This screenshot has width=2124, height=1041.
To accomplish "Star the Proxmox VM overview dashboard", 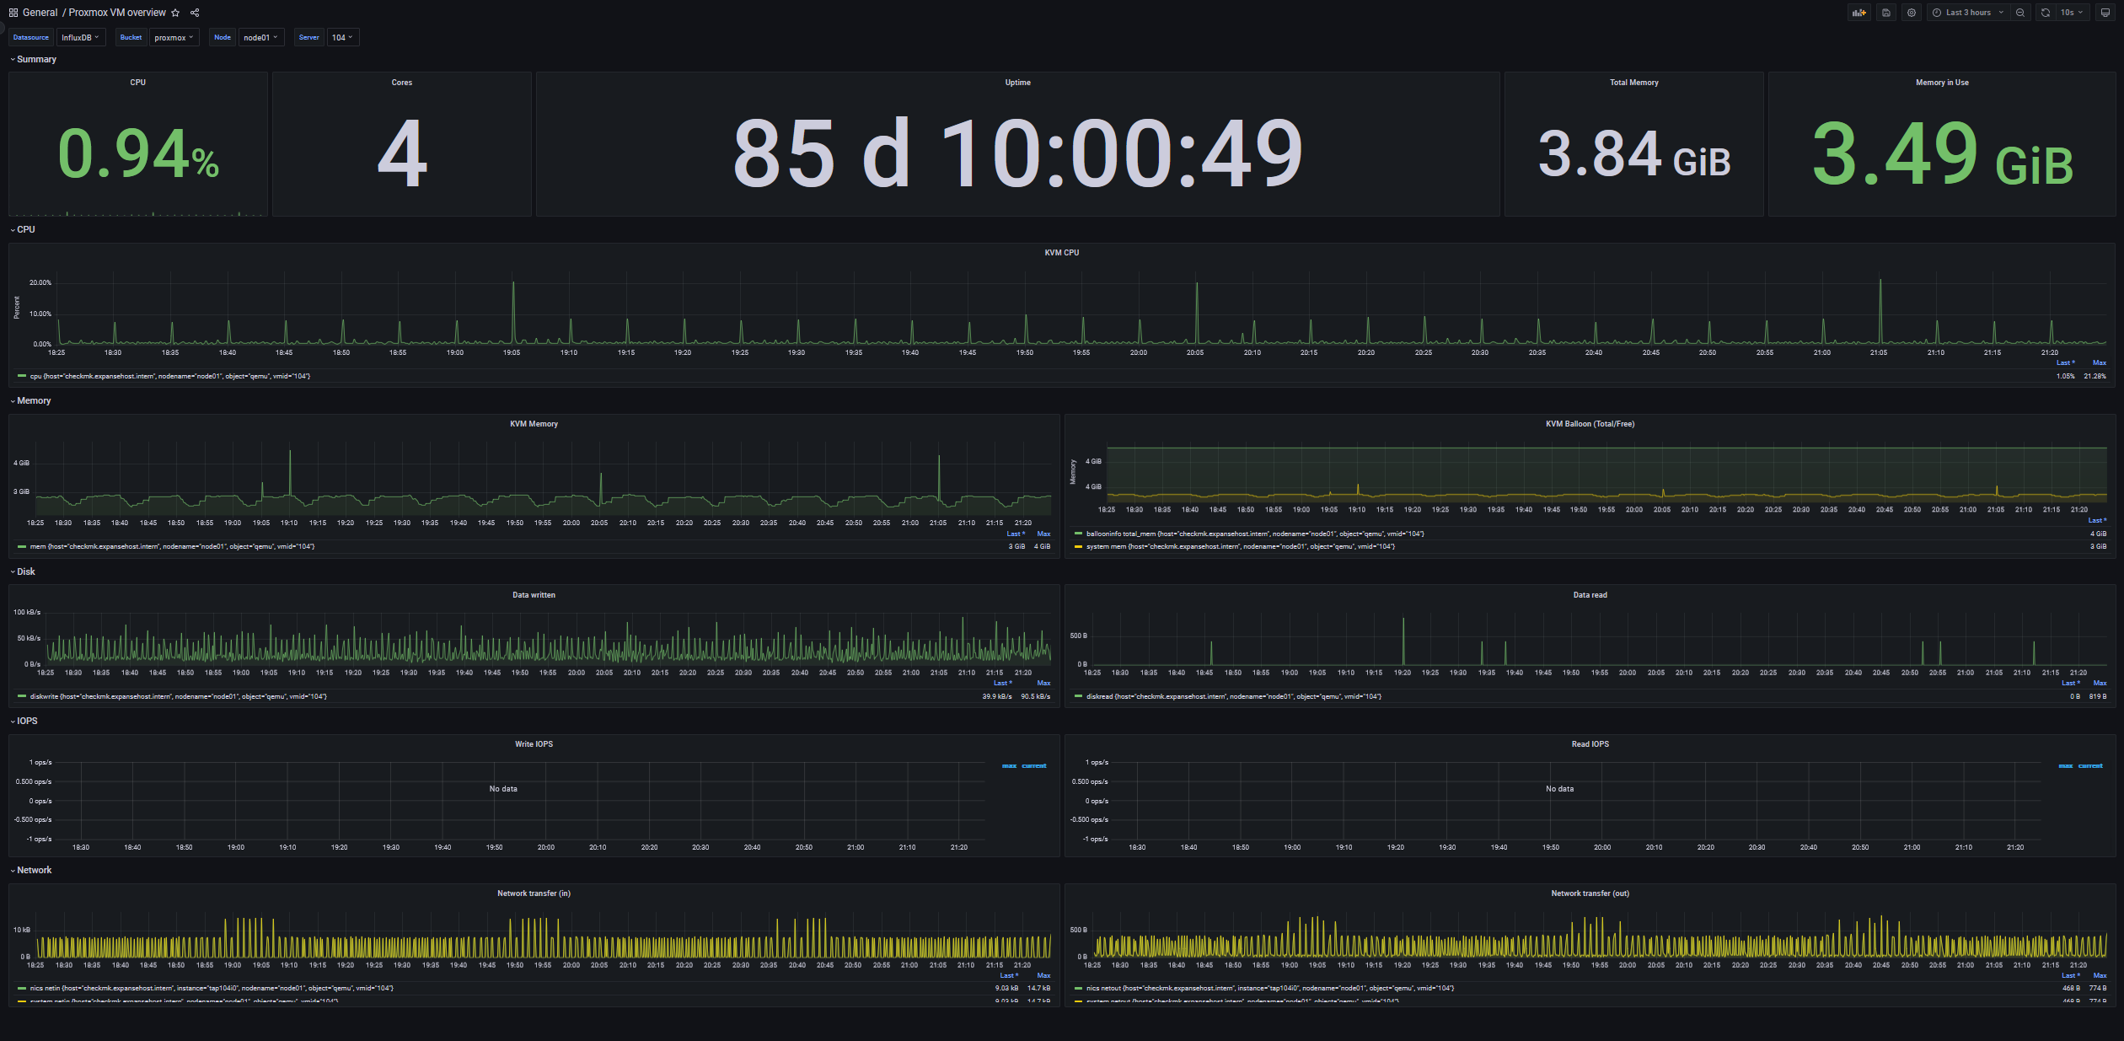I will 175,13.
